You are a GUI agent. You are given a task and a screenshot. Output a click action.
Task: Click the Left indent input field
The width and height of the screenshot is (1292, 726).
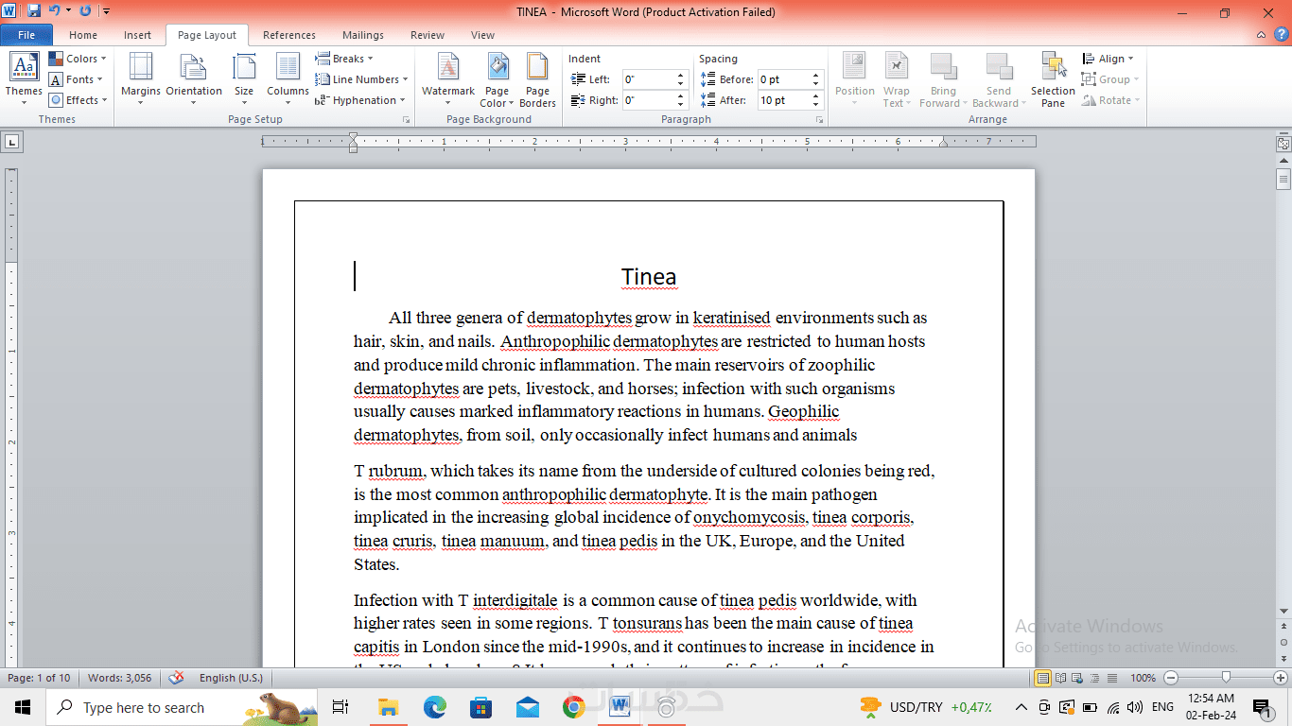648,79
